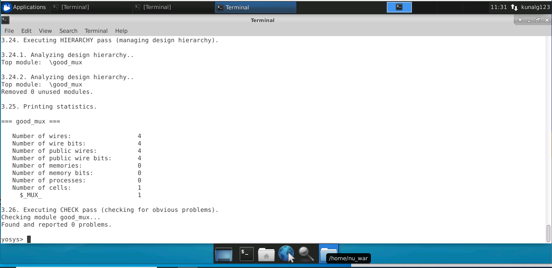
Task: Launch the terminal emulator from the bottom dock
Action: (x=246, y=254)
